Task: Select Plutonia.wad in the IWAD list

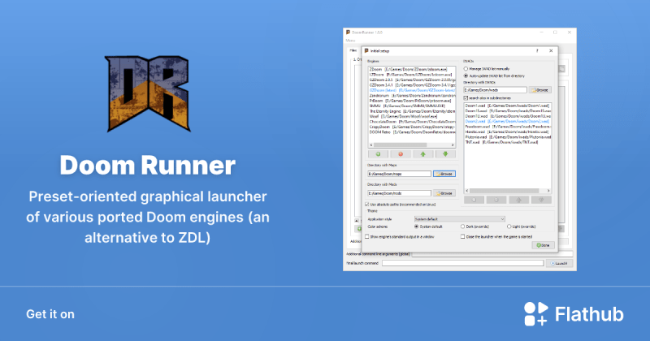Action: pos(508,136)
